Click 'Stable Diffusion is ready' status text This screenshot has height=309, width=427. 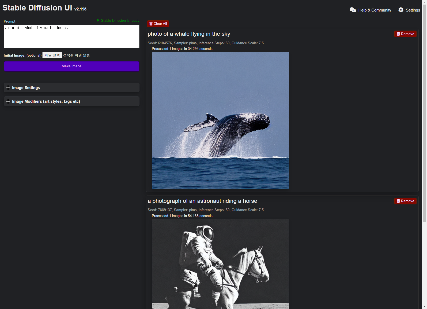point(120,20)
